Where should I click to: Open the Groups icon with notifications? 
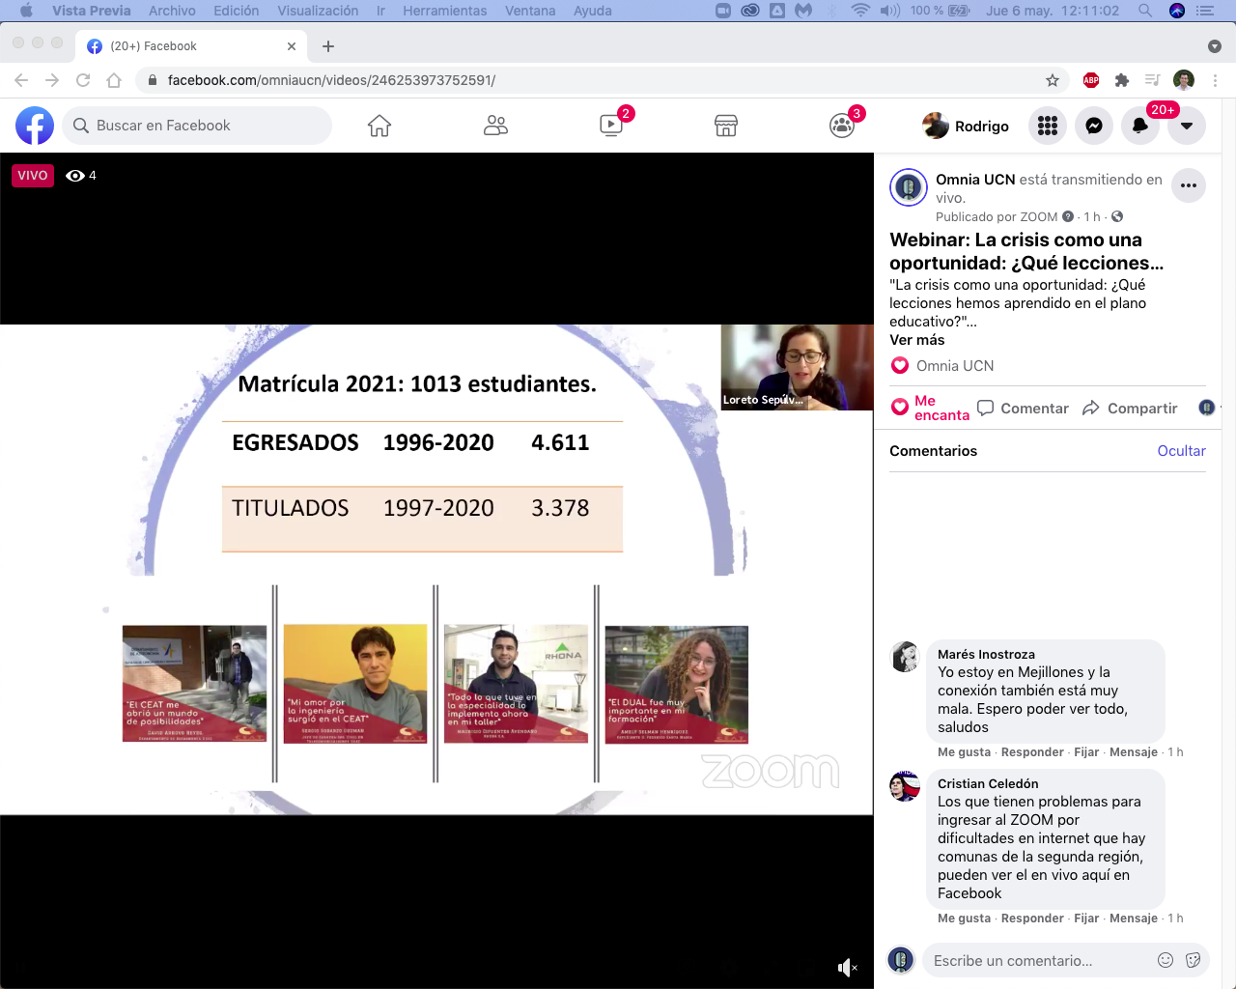click(842, 126)
